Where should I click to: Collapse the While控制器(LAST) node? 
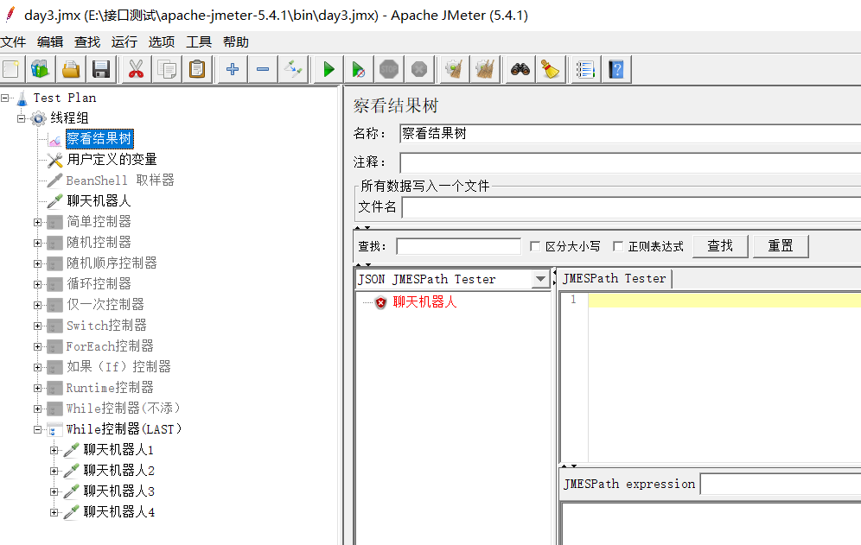point(37,430)
